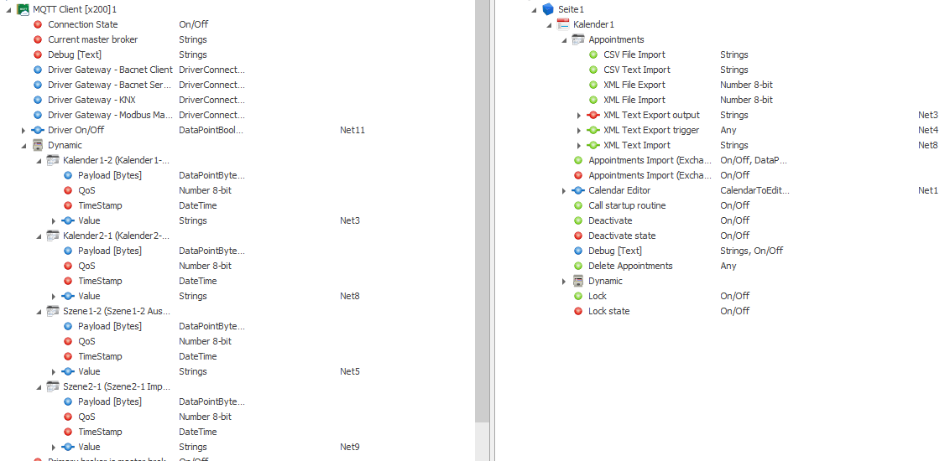Expand the Value node linked to Net5
Image resolution: width=950 pixels, height=461 pixels.
[54, 371]
